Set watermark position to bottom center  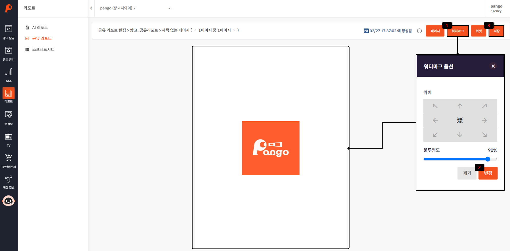coord(460,135)
